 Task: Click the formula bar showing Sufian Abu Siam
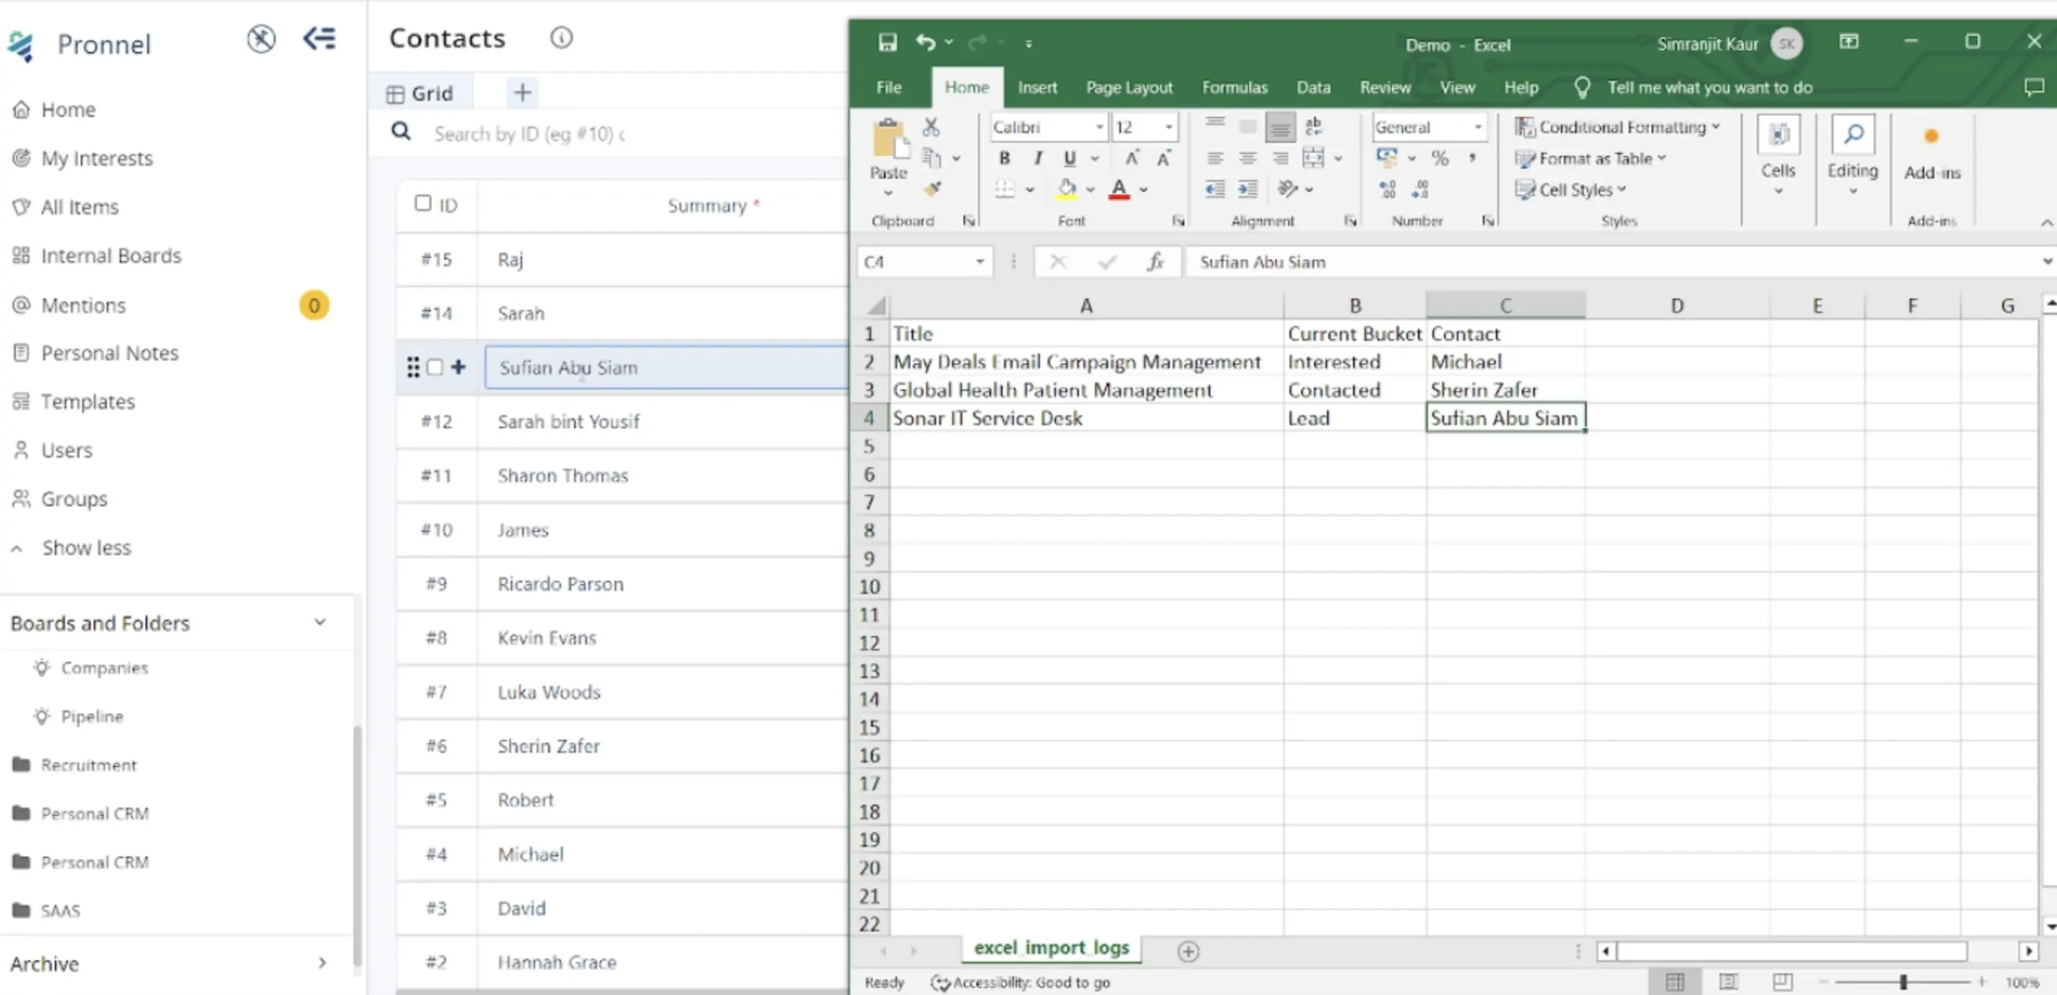[x=1613, y=262]
